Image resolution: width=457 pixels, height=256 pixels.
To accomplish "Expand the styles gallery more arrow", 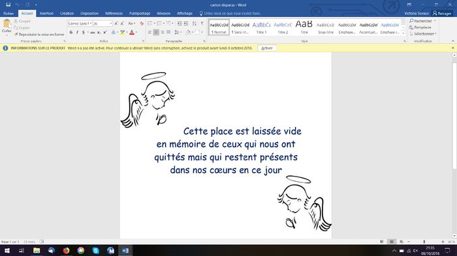I will 403,34.
